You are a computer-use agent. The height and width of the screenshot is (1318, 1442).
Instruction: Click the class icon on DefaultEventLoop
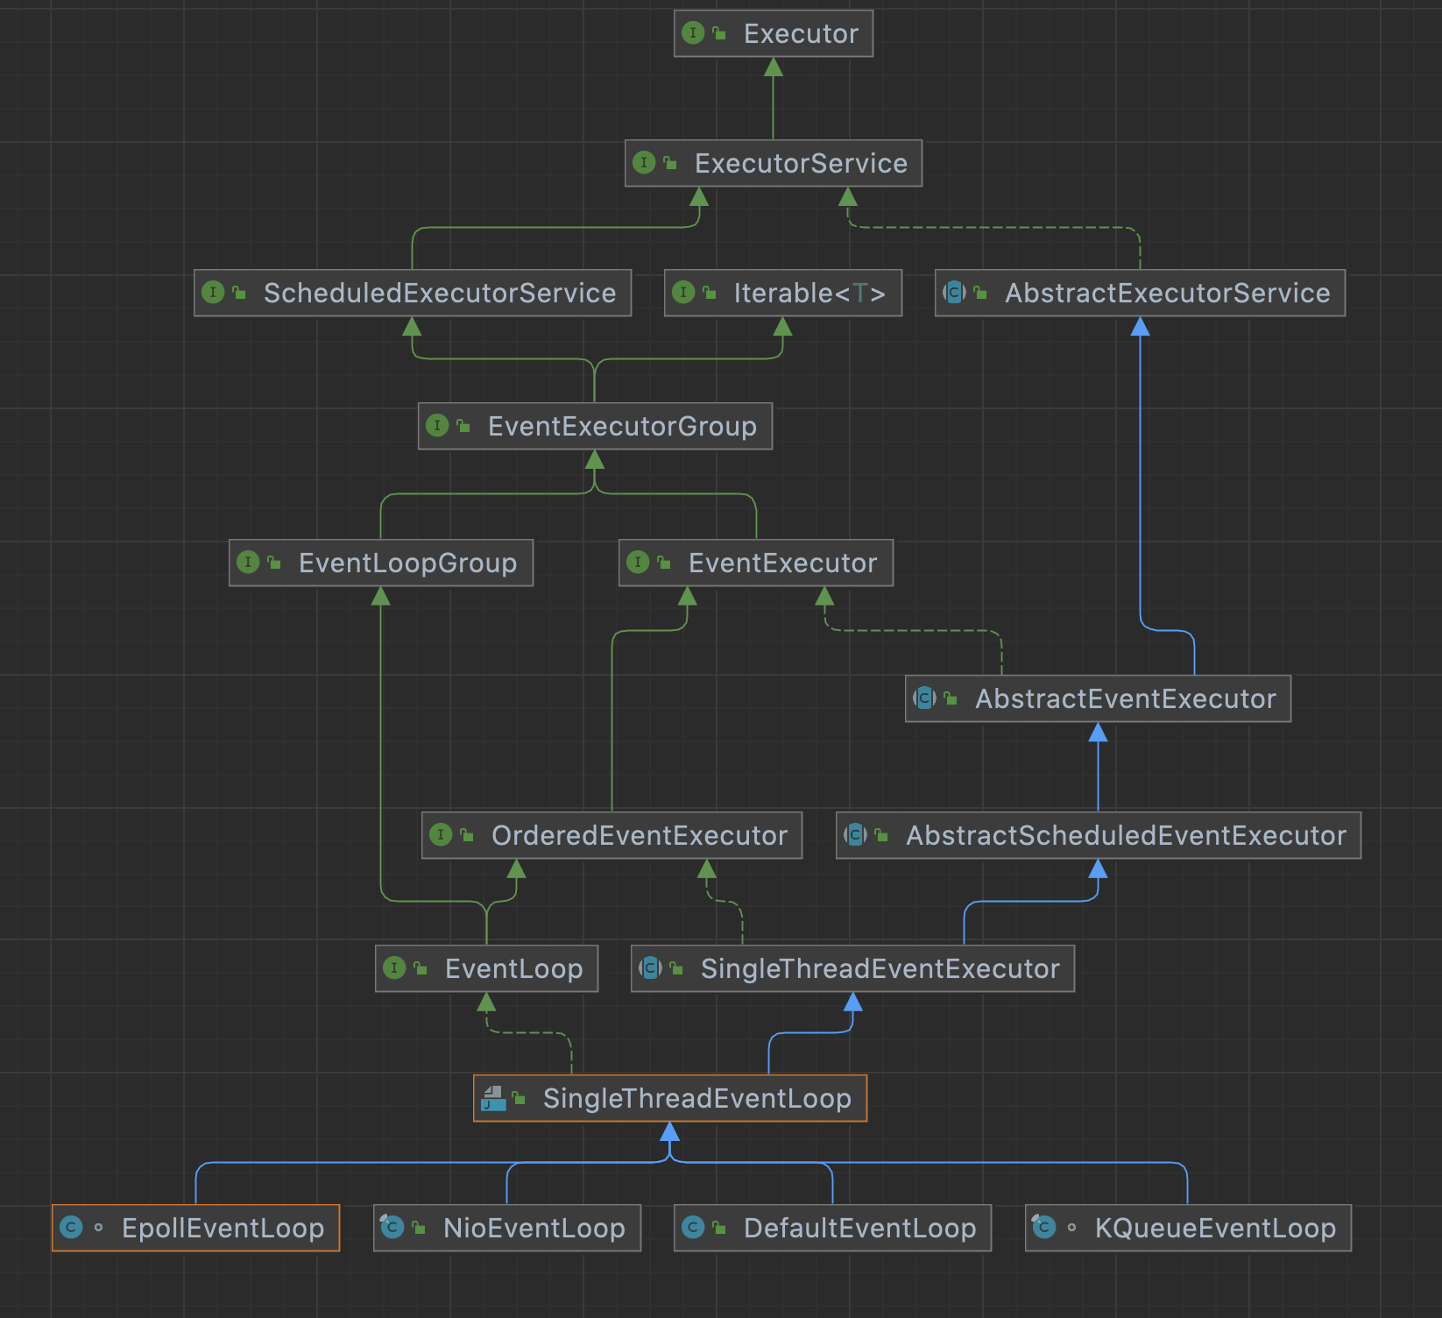tap(692, 1228)
